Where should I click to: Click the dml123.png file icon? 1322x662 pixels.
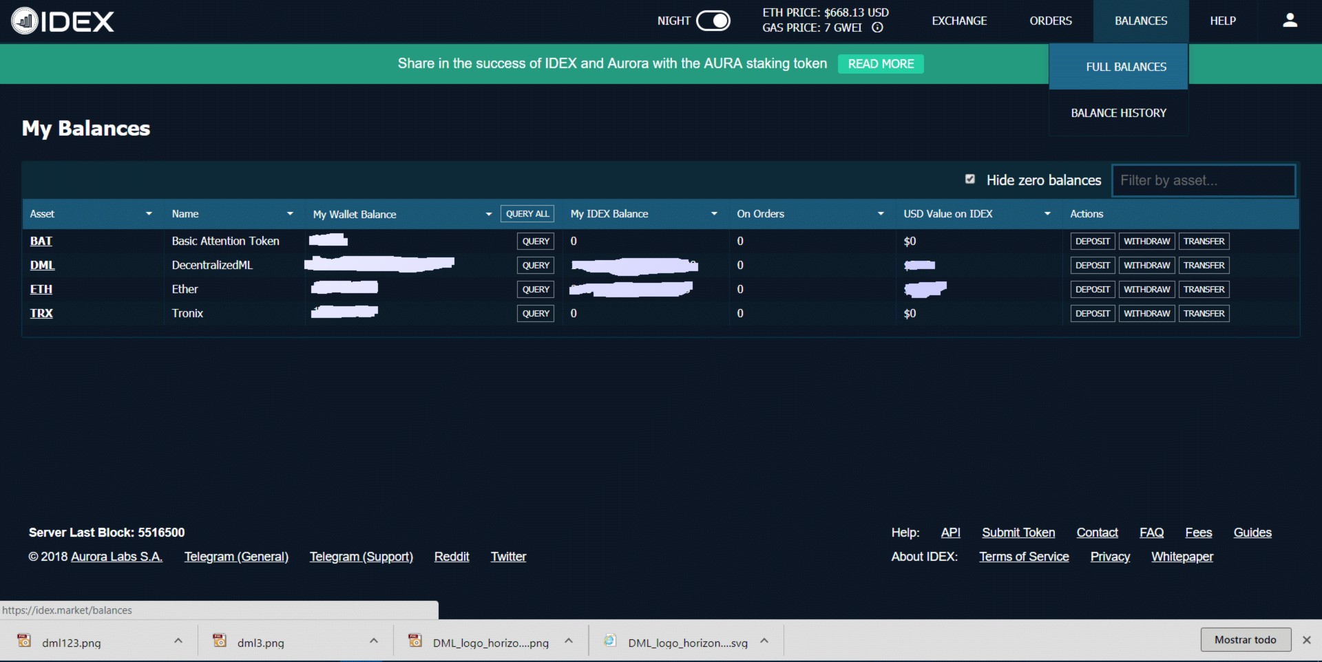coord(24,641)
